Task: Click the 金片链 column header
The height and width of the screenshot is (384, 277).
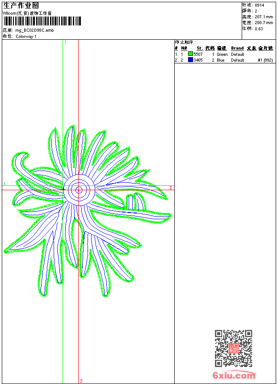Action: [265, 48]
